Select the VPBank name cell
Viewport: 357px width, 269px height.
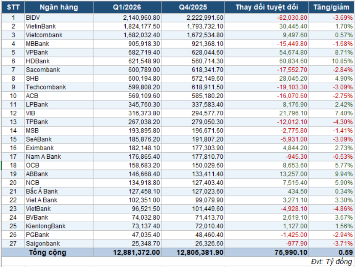pyautogui.click(x=59, y=52)
